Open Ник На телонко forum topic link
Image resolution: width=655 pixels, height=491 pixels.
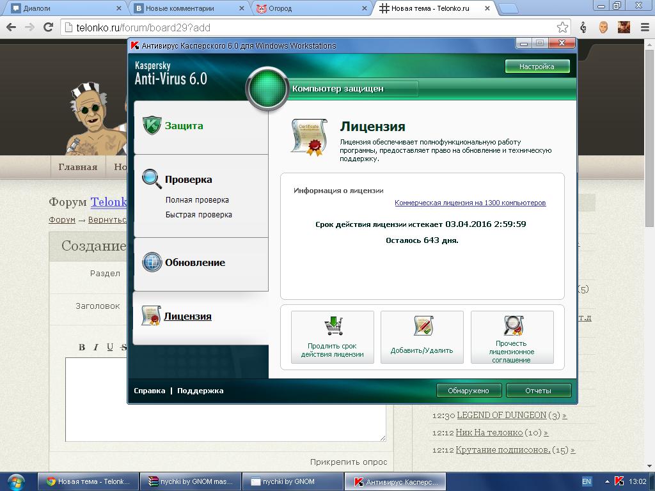(489, 433)
